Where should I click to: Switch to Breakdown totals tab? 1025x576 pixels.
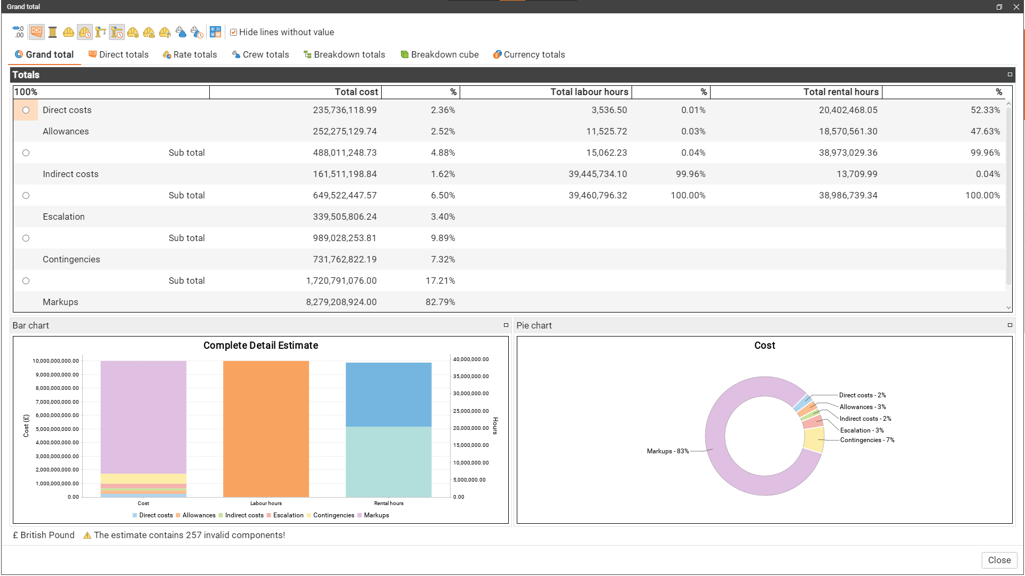(344, 54)
